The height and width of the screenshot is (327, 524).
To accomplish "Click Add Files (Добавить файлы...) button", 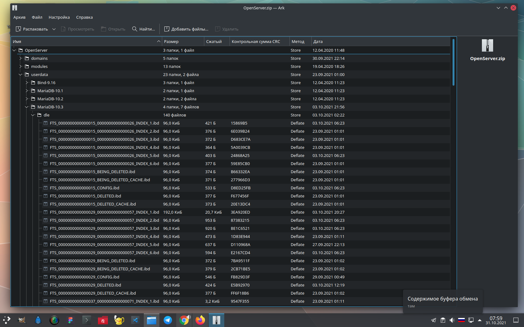I will pos(186,29).
